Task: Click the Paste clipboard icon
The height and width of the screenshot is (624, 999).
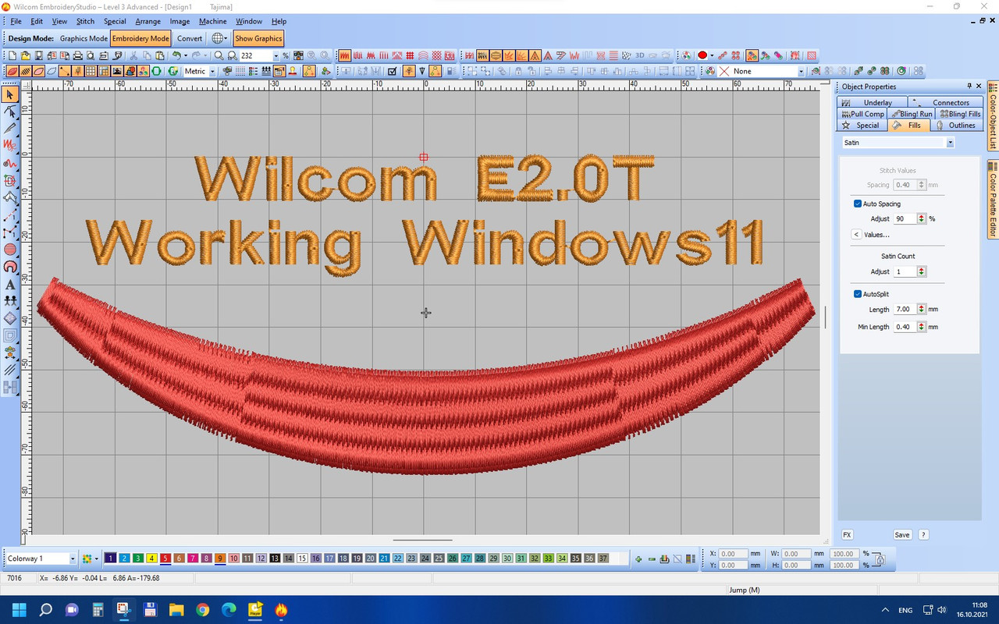Action: [159, 55]
